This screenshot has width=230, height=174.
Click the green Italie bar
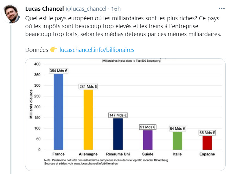point(177,140)
